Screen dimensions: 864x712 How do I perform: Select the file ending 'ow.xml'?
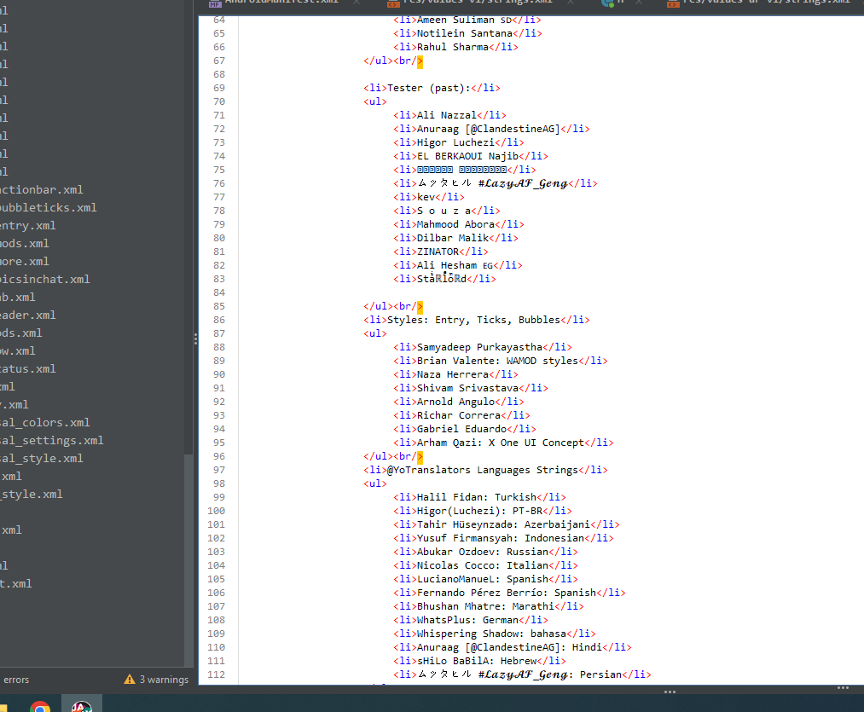click(18, 351)
